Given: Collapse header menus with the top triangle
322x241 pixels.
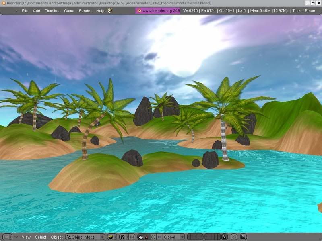Looking at the screenshot, I should [16, 11].
